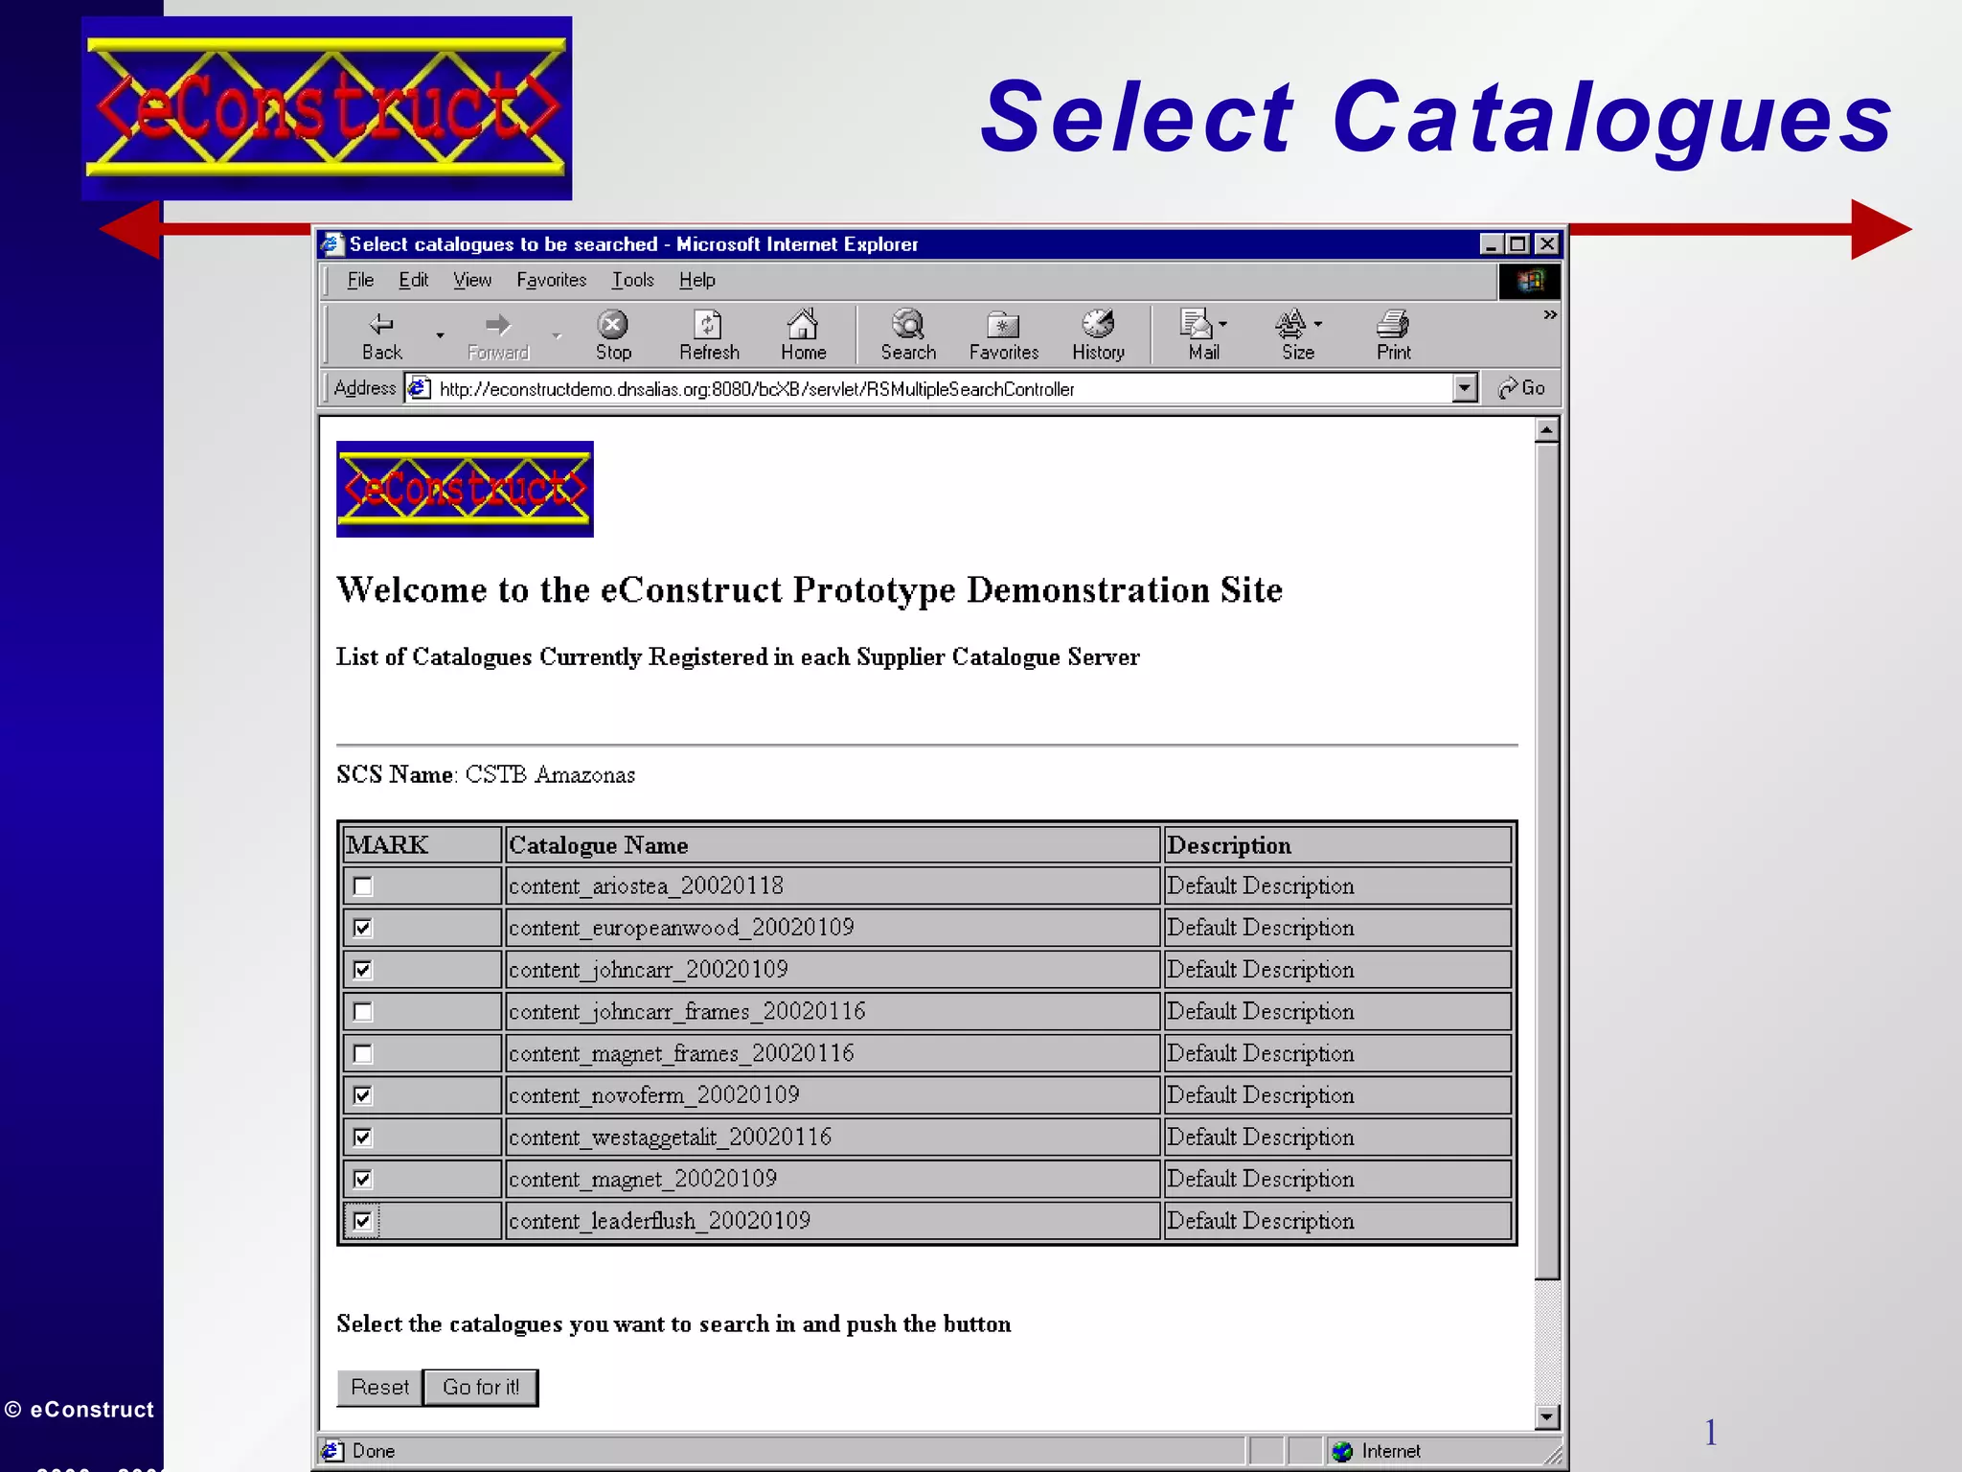Click Default Description in content_ariostea row
The image size is (1962, 1472).
[1260, 886]
